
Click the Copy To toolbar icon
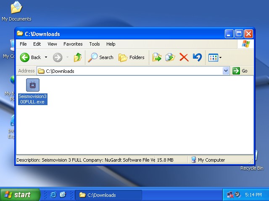click(170, 57)
